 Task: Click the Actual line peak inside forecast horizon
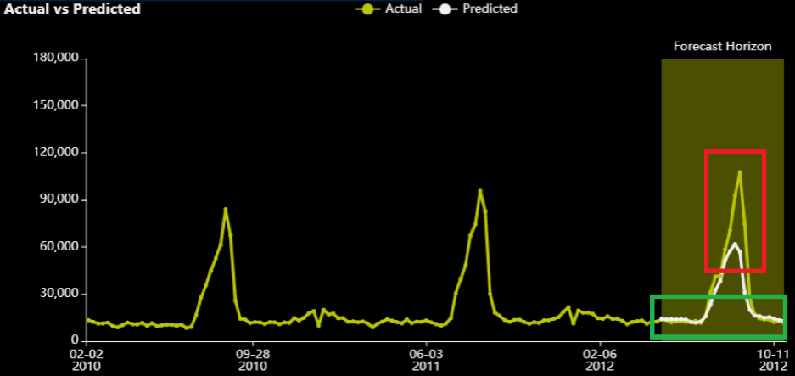tap(740, 172)
